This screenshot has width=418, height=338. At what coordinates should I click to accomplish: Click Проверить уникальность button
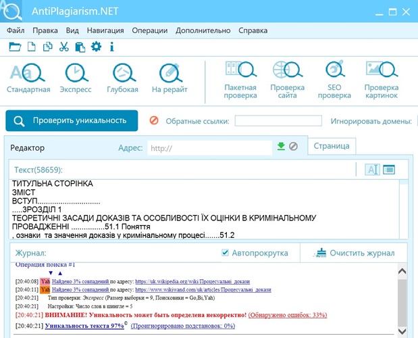pos(72,120)
